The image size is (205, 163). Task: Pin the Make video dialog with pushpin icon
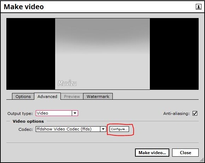199,7
